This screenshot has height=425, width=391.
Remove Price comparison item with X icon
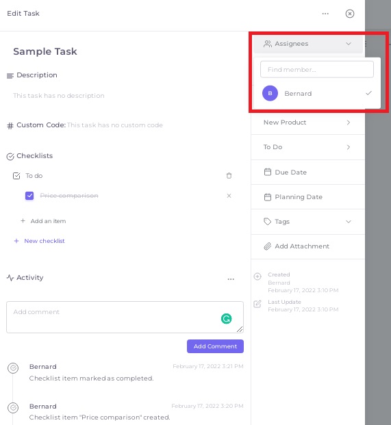tap(229, 196)
